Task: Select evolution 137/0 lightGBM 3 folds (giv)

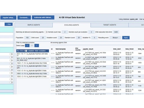Action: pos(33,67)
